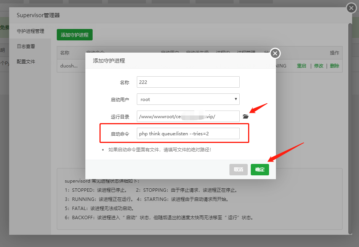The width and height of the screenshot is (359, 247).
Task: Click the Supervisor管理器 window title
Action: tap(38, 15)
